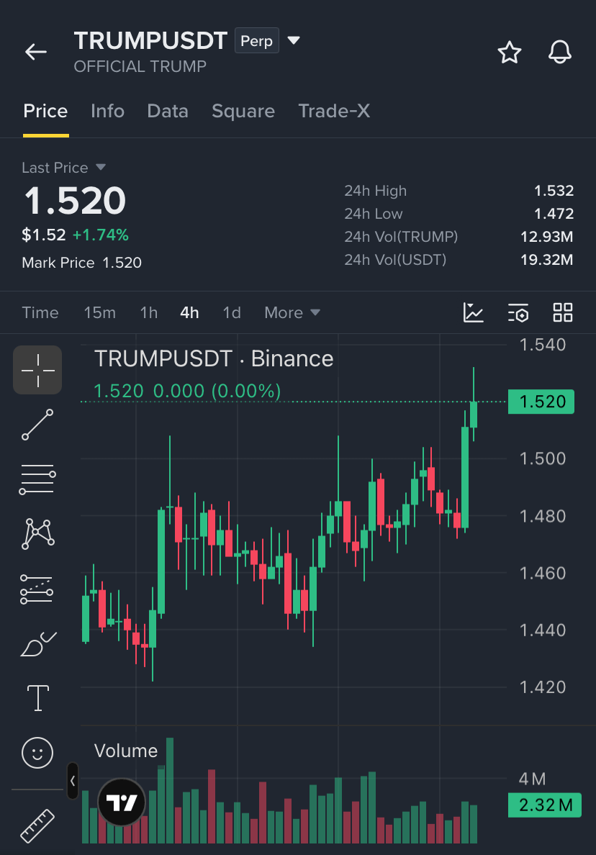The height and width of the screenshot is (855, 596).
Task: Select the crosshair cursor tool
Action: [x=37, y=370]
